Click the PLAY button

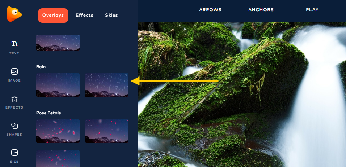coord(312,10)
